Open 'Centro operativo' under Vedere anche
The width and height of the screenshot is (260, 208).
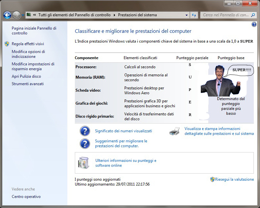pyautogui.click(x=26, y=197)
